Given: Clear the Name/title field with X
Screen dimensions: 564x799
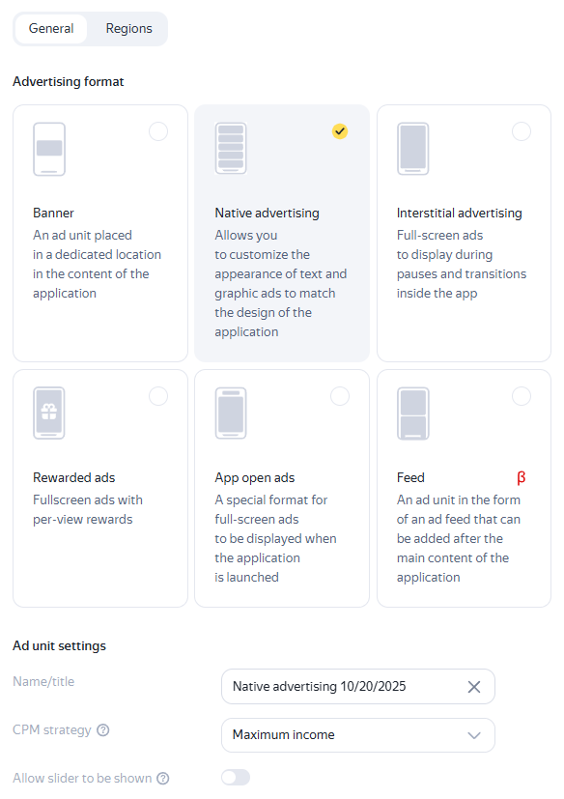Looking at the screenshot, I should [474, 686].
